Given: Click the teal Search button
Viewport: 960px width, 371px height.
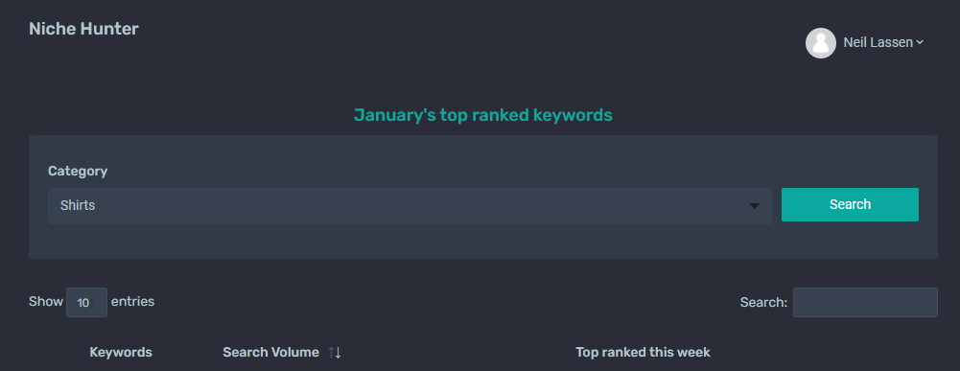Looking at the screenshot, I should (850, 204).
